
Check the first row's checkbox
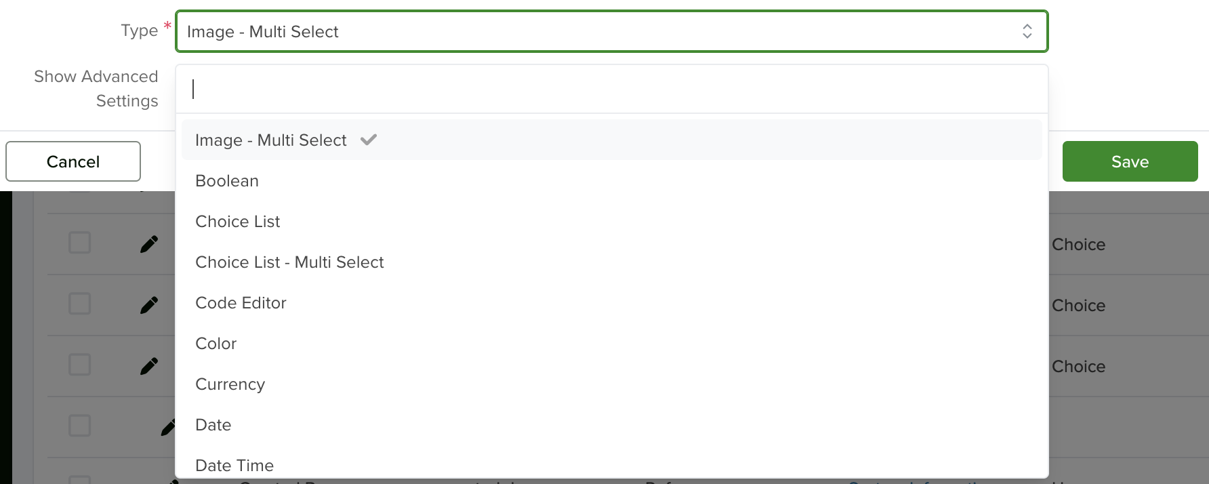pos(80,243)
